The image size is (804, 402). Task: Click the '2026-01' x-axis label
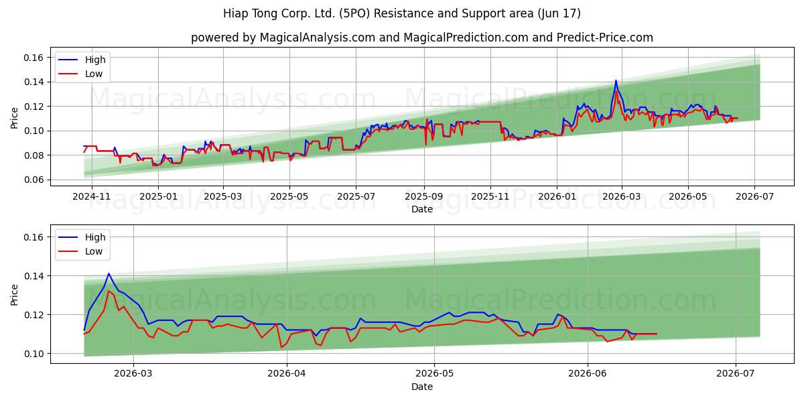pyautogui.click(x=556, y=197)
